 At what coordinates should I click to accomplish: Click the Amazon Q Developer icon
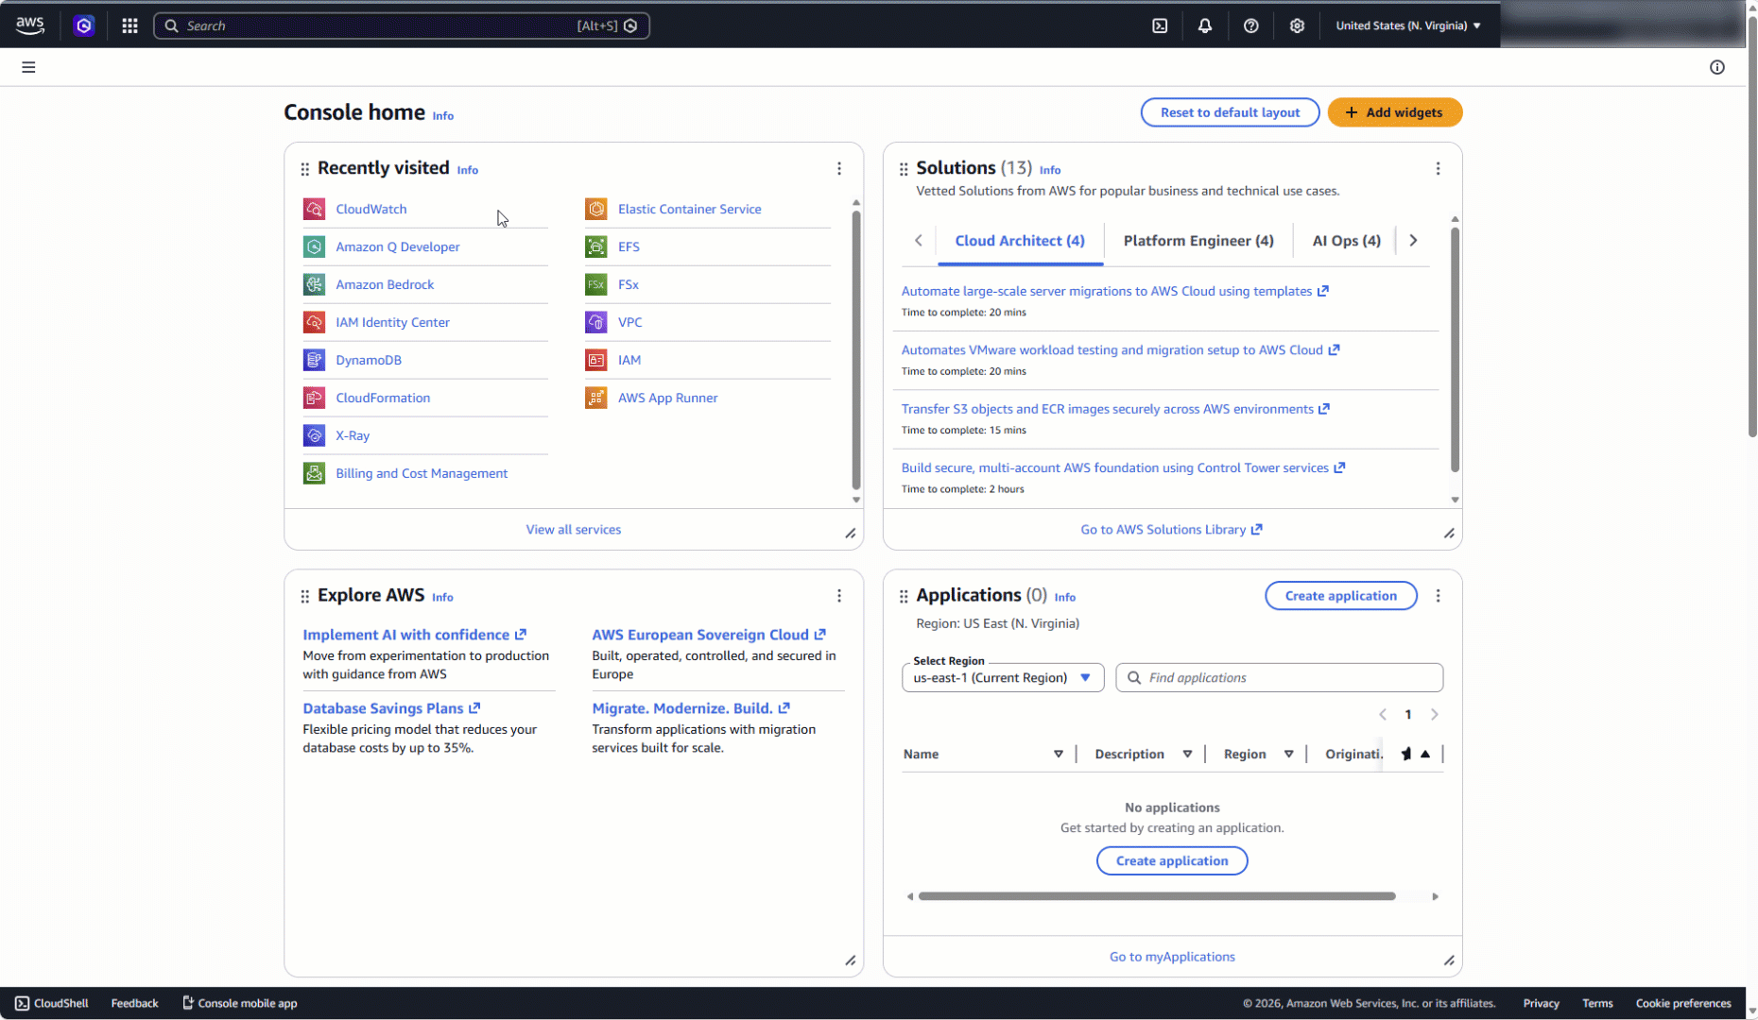(x=314, y=246)
